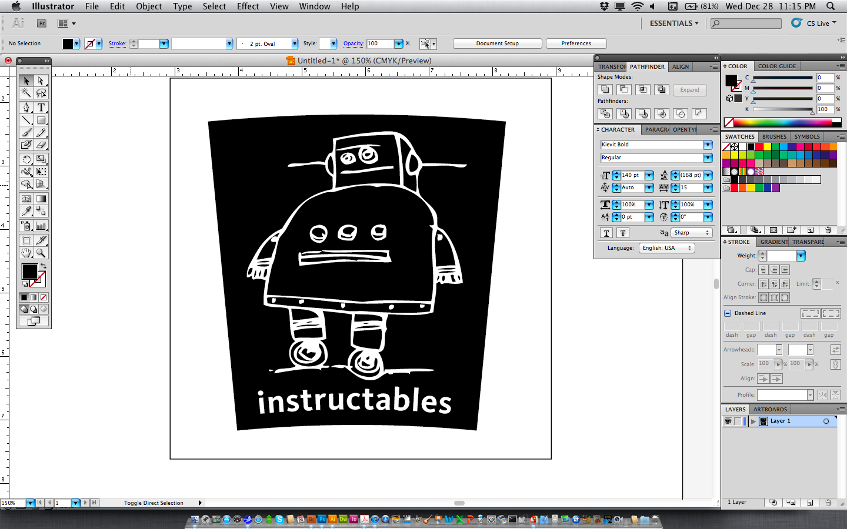This screenshot has height=529, width=847.
Task: Toggle the lock box for Layer 1
Action: [738, 421]
